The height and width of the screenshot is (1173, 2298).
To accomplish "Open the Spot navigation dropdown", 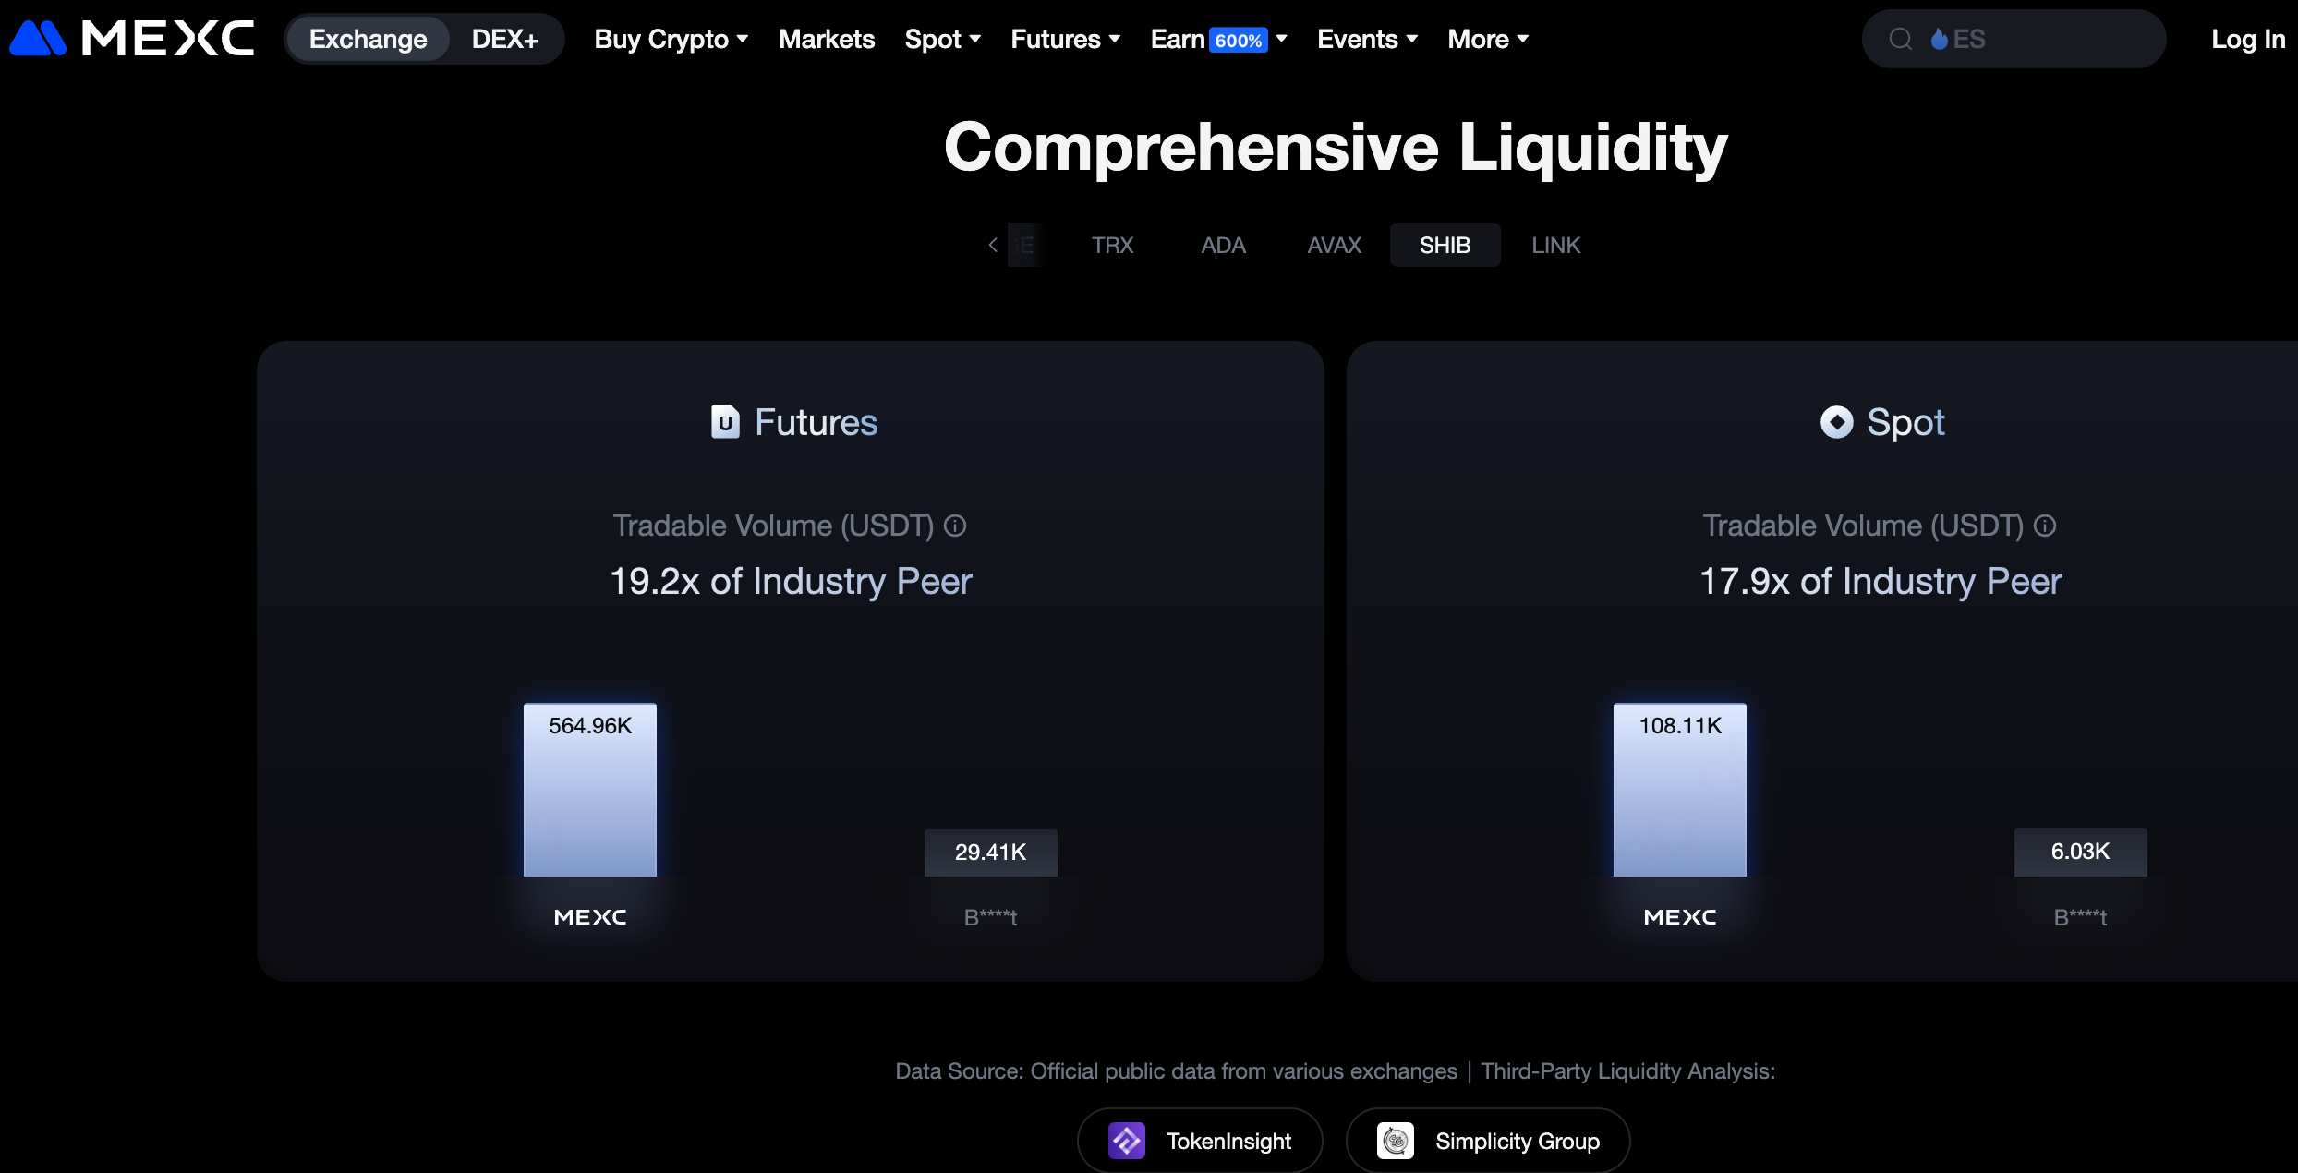I will 942,39.
